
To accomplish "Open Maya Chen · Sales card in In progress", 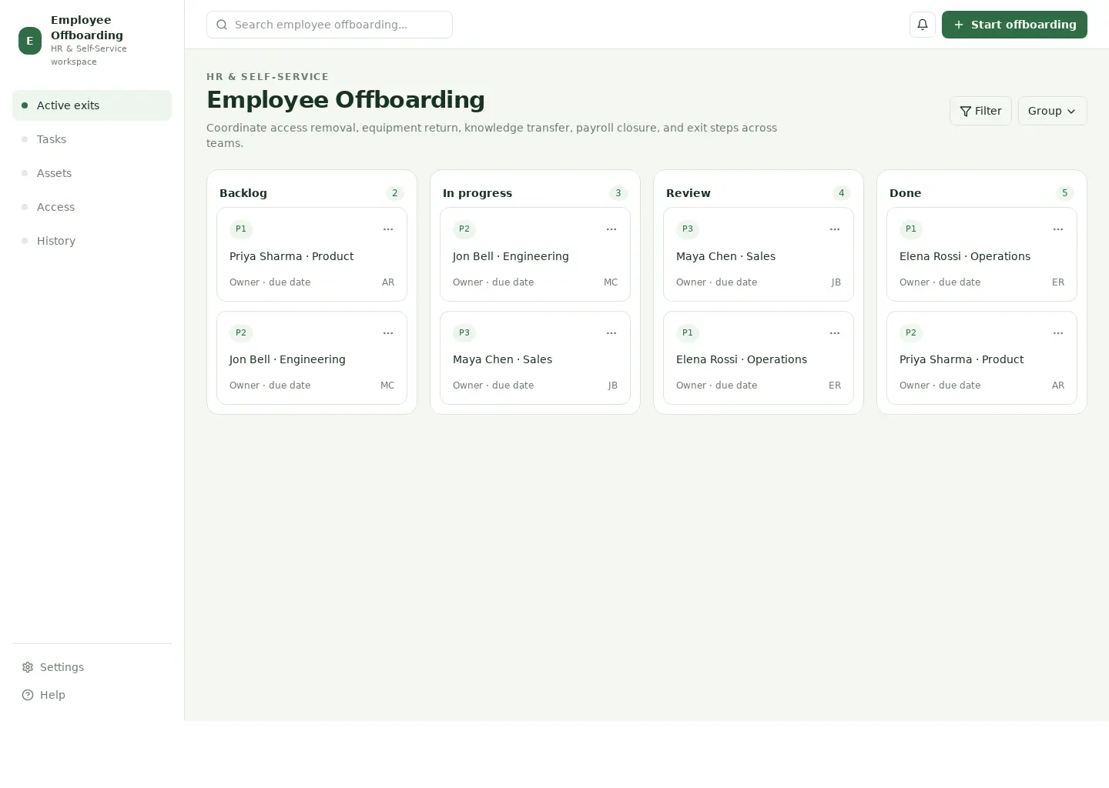I will coord(535,358).
